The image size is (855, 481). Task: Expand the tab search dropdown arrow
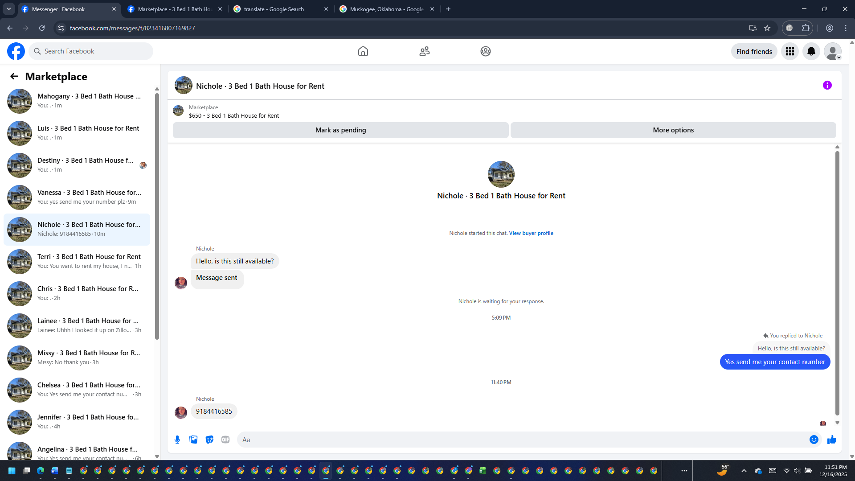pos(9,9)
